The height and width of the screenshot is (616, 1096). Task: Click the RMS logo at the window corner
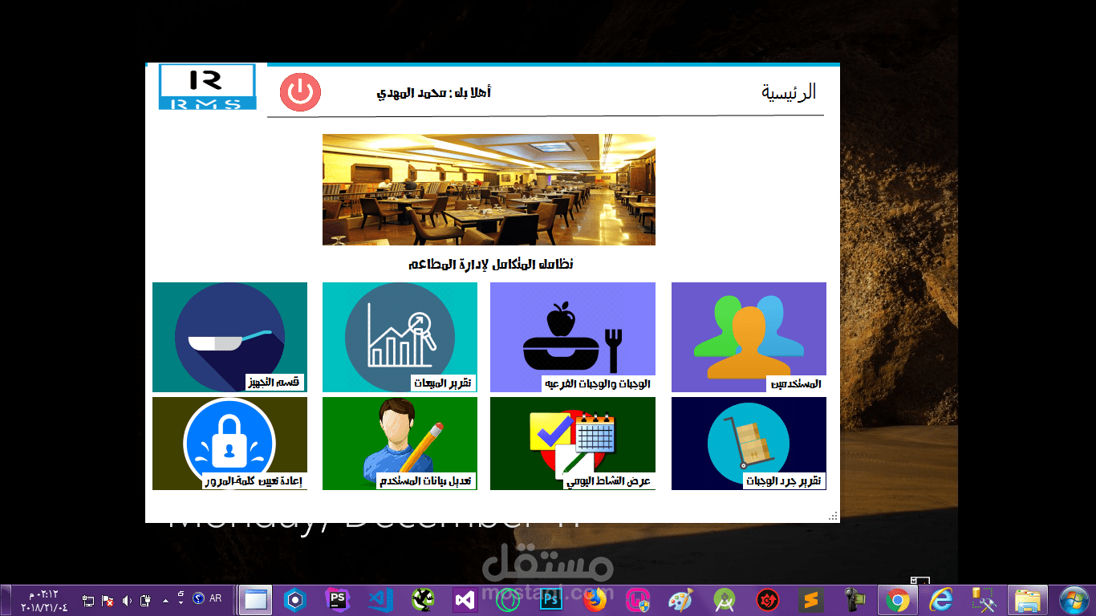(x=207, y=87)
